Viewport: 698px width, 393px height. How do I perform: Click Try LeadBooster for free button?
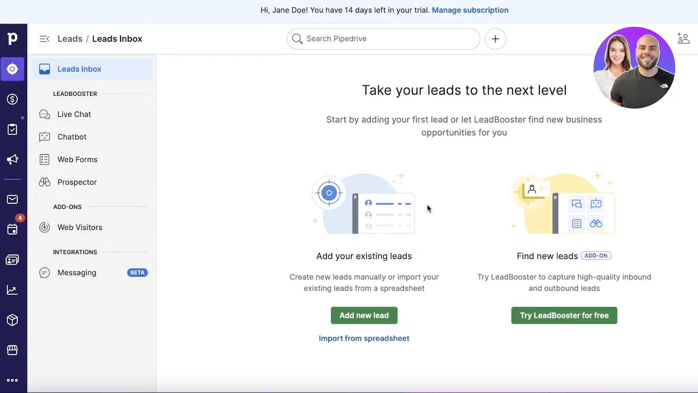point(564,315)
